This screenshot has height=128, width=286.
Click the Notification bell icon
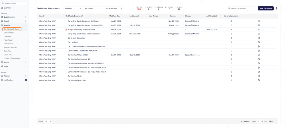(x=2, y=80)
